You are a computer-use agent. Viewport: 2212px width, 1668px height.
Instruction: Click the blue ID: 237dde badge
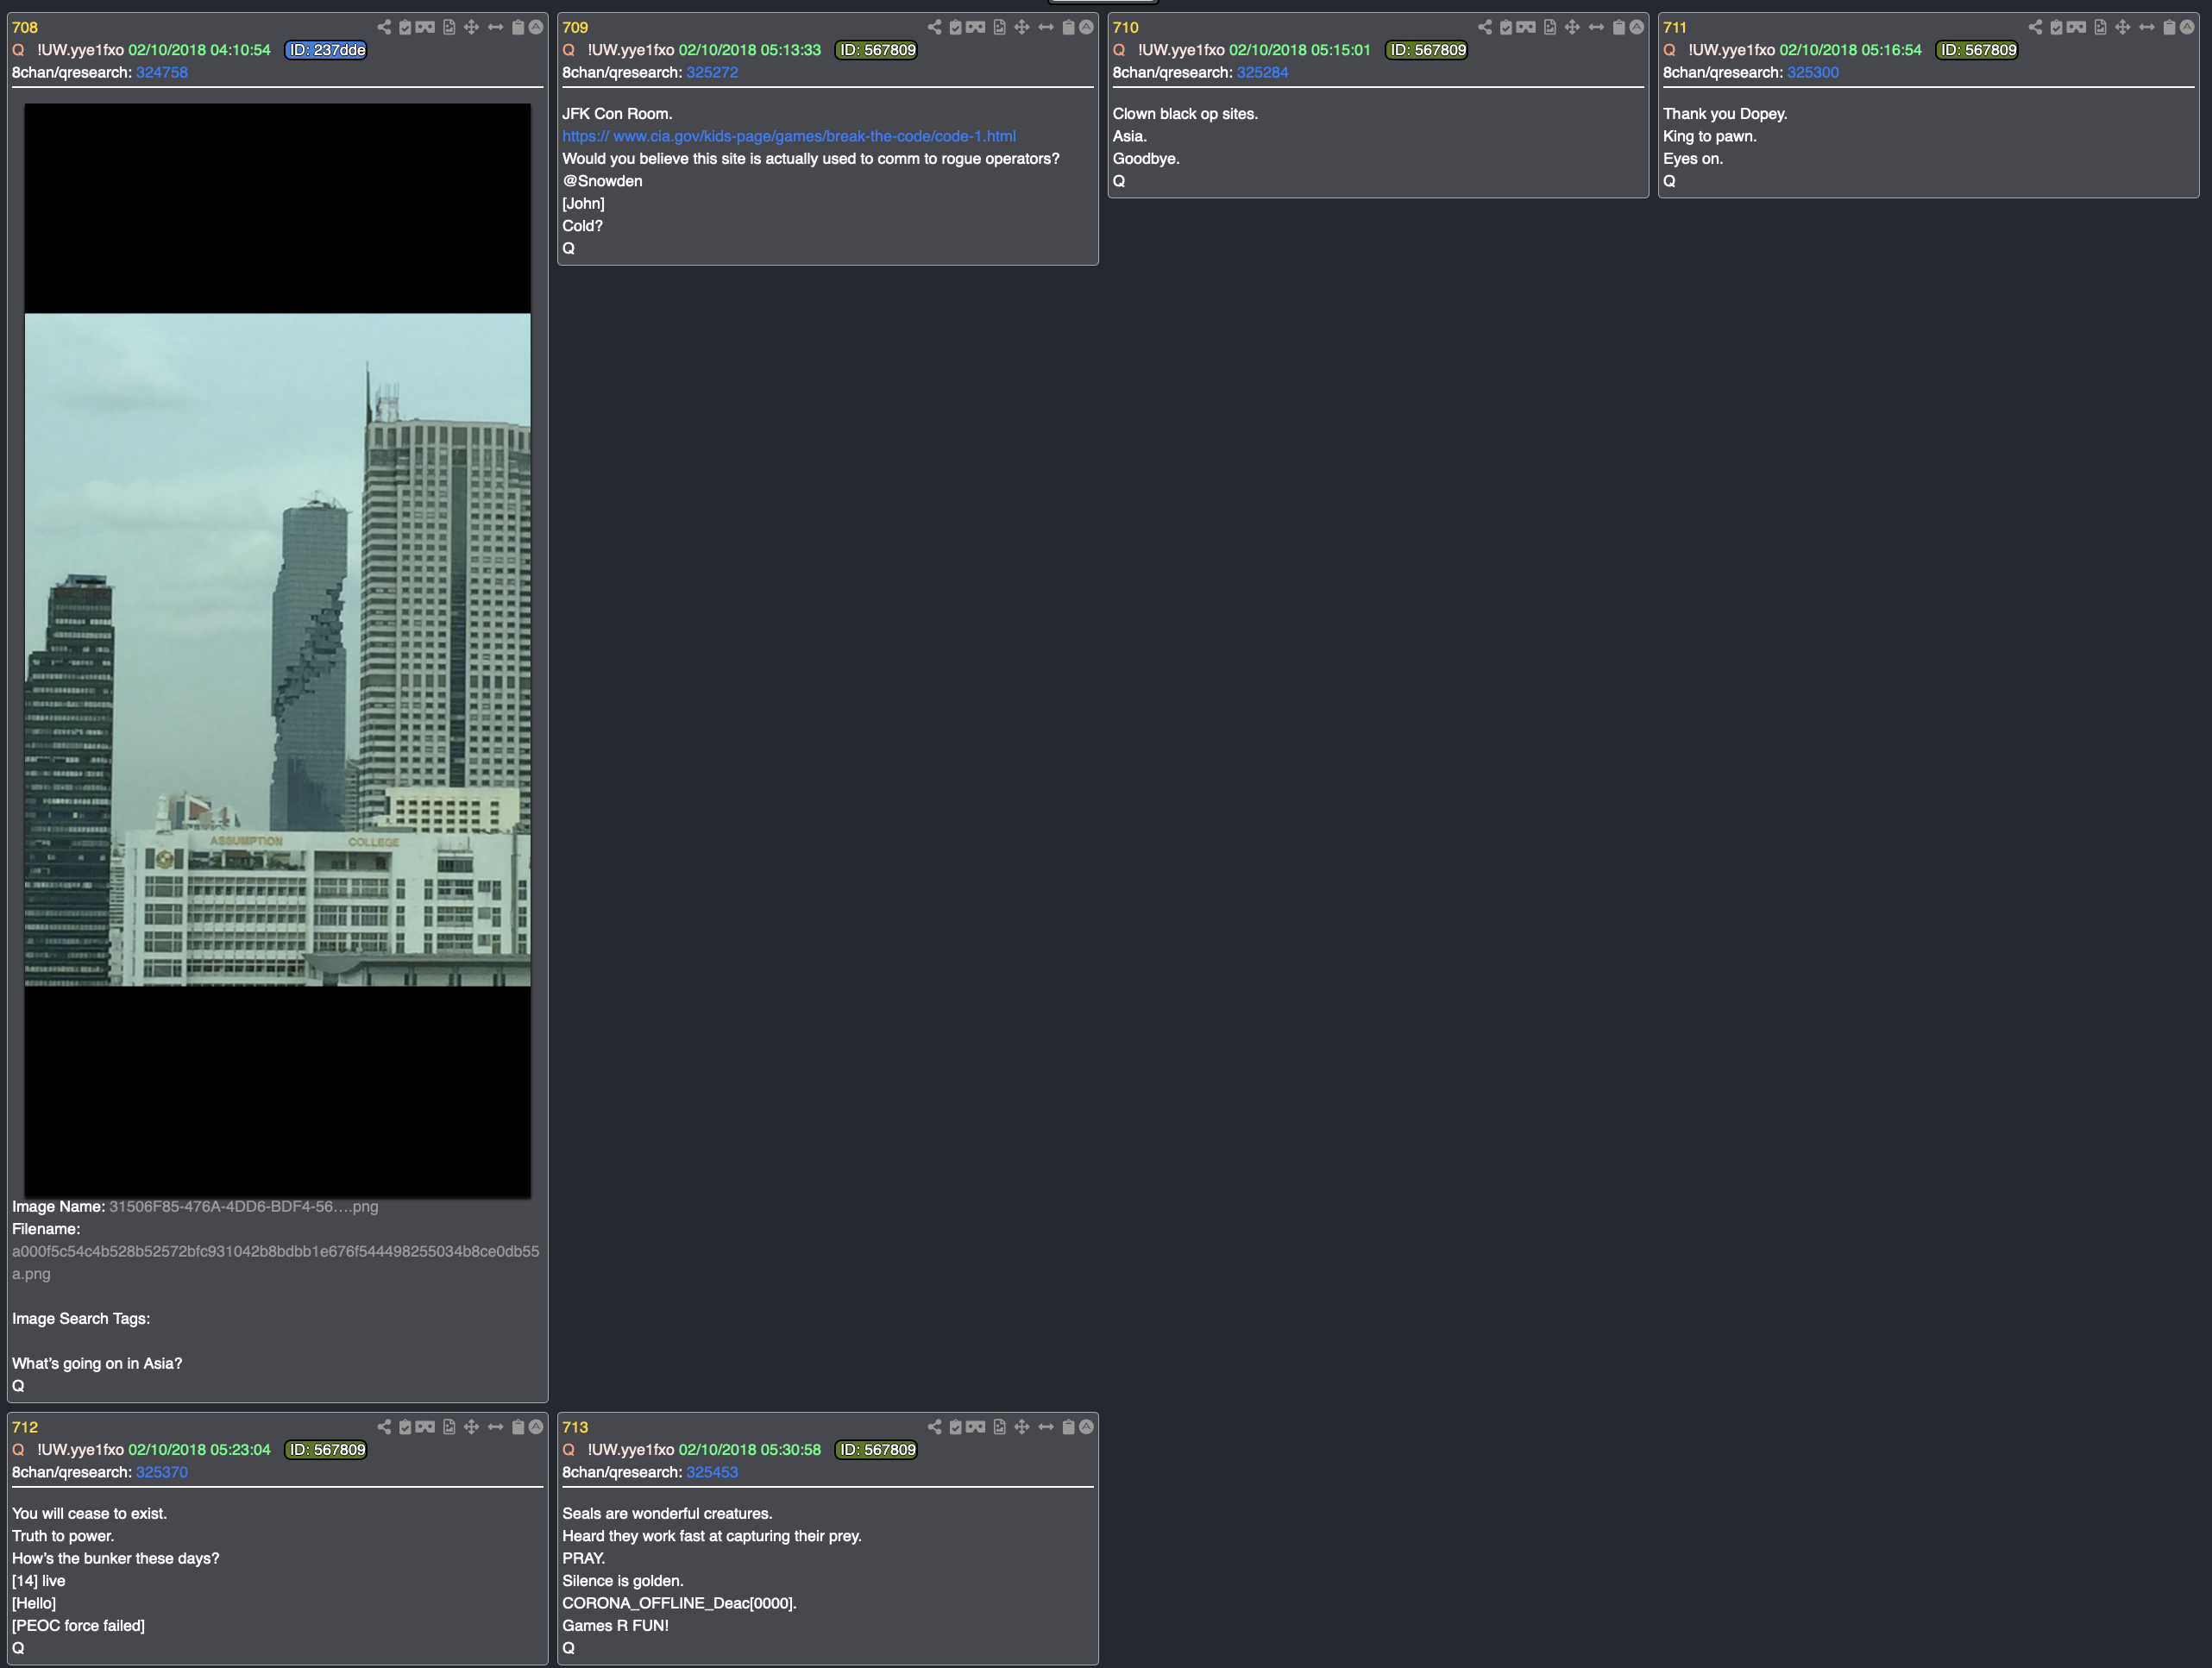pyautogui.click(x=326, y=50)
